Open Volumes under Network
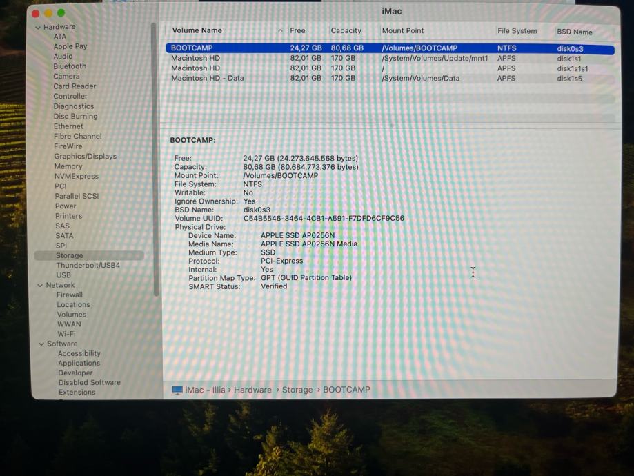The height and width of the screenshot is (476, 634). pos(71,315)
